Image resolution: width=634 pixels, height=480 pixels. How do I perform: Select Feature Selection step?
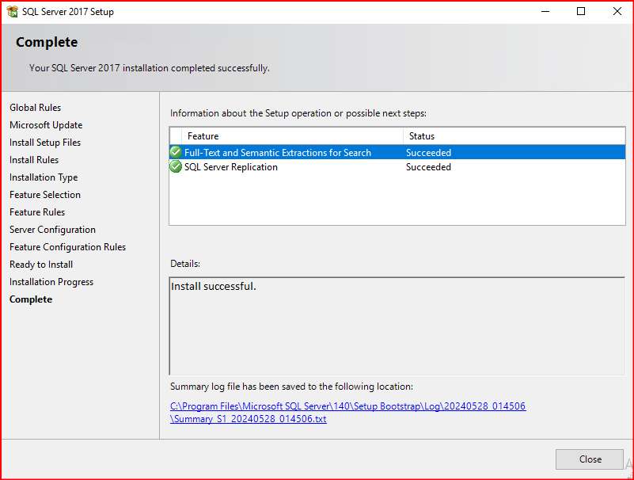(45, 195)
